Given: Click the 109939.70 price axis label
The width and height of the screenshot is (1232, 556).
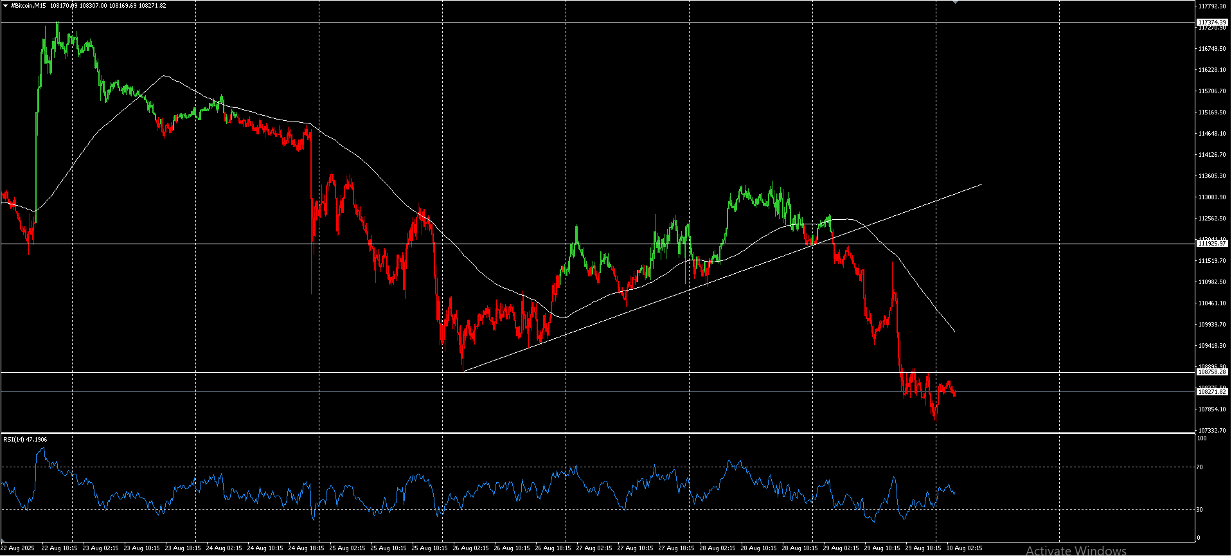Looking at the screenshot, I should click(x=1212, y=325).
